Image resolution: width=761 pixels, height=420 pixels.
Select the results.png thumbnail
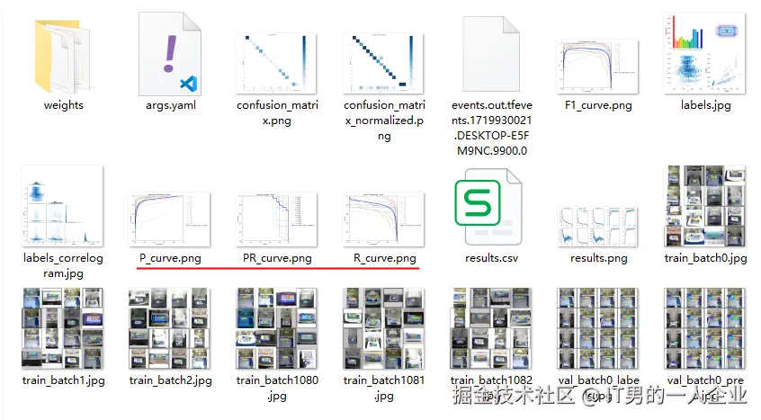[x=598, y=226]
